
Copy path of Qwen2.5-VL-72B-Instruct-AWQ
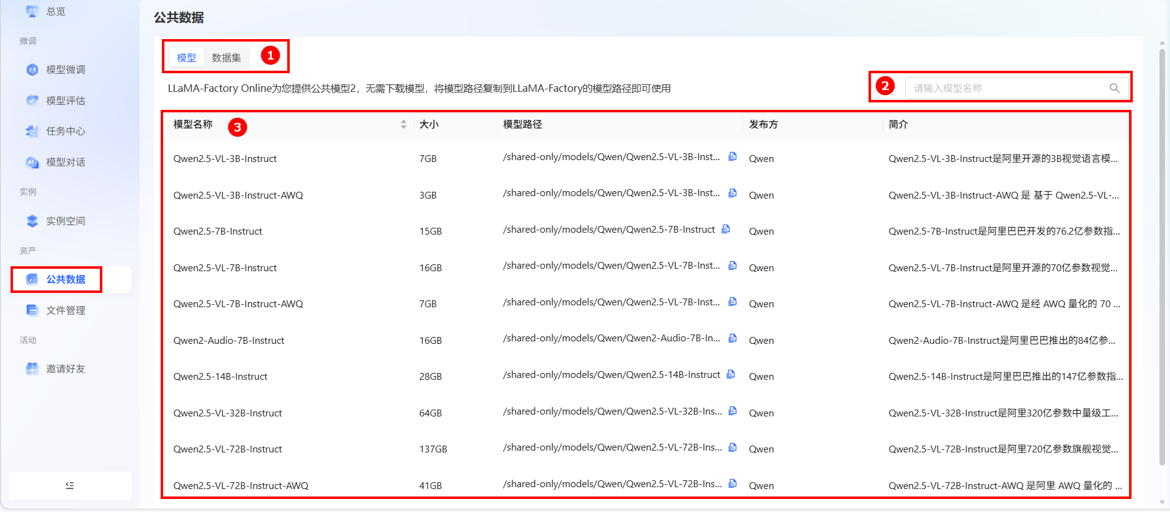click(x=732, y=483)
